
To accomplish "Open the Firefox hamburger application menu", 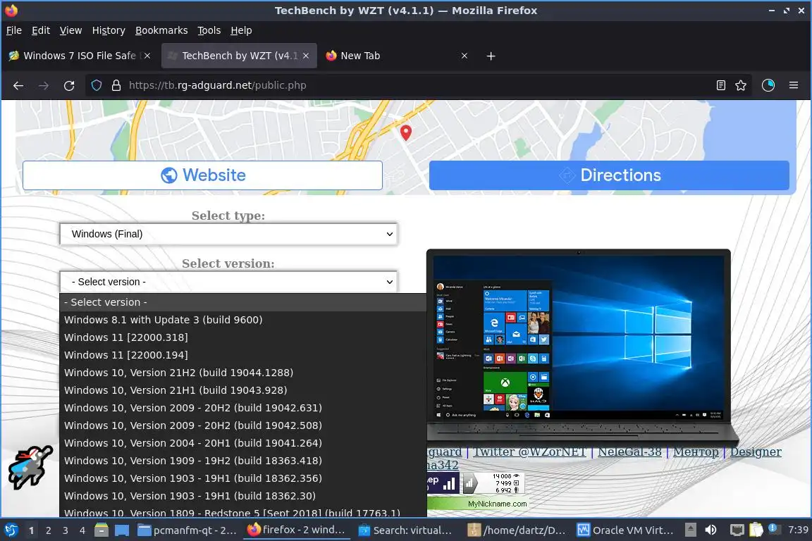I will [794, 85].
